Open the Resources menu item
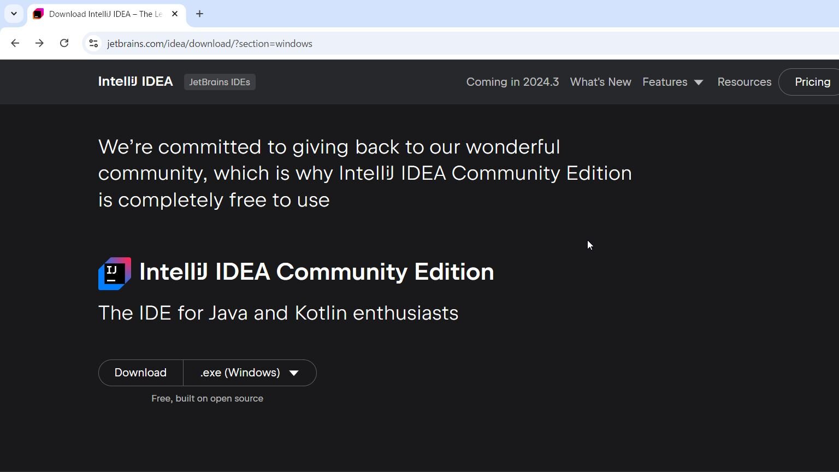 pos(744,82)
